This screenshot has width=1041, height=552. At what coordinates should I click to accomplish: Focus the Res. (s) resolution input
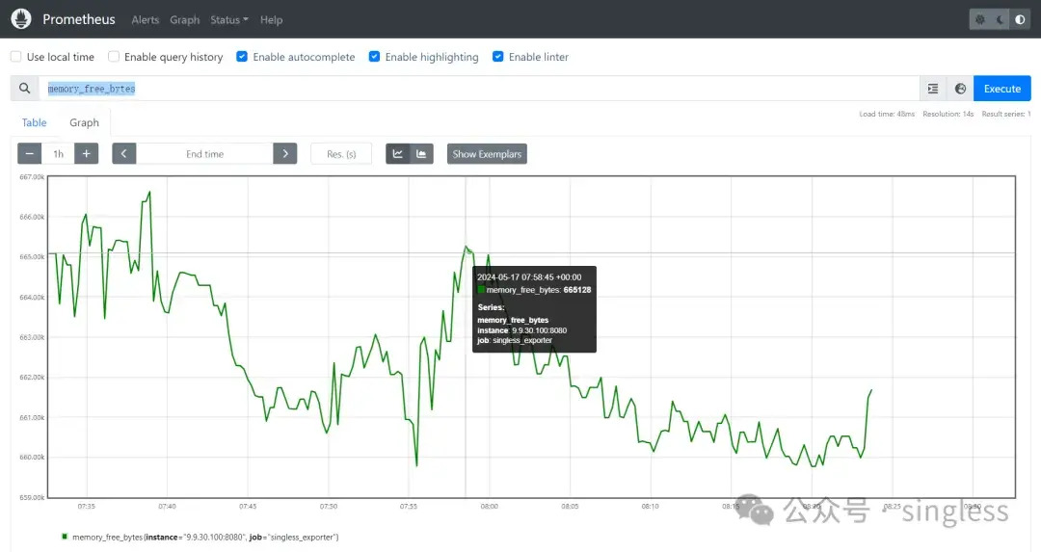coord(341,154)
